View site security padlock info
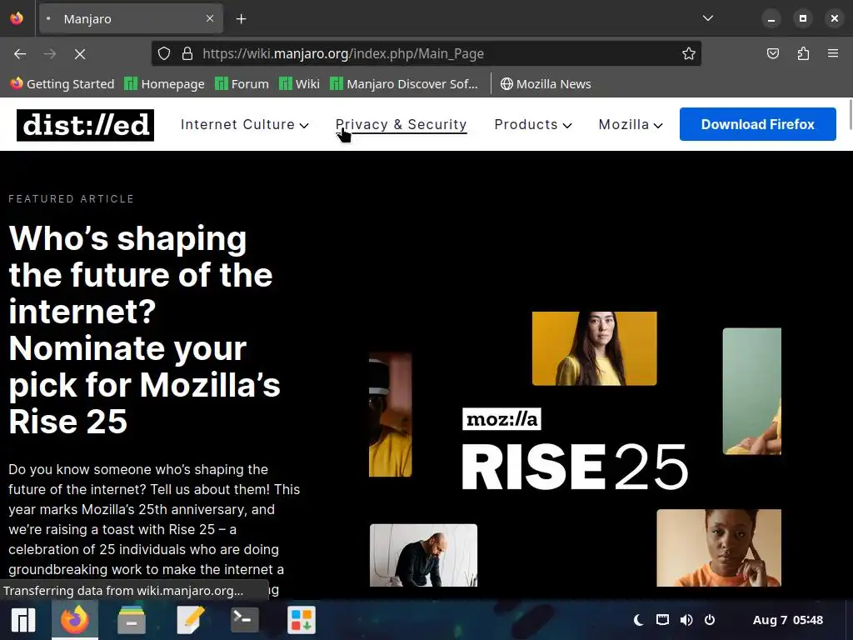 pyautogui.click(x=187, y=53)
